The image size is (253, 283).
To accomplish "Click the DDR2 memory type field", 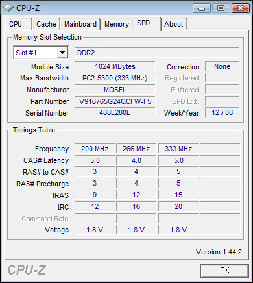I will click(x=157, y=53).
